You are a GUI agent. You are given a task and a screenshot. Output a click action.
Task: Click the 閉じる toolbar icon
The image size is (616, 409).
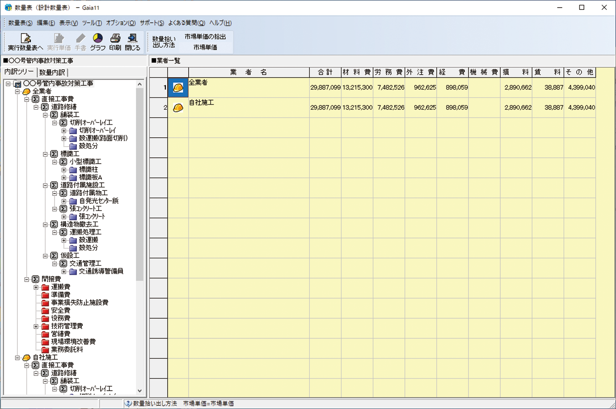pyautogui.click(x=132, y=42)
